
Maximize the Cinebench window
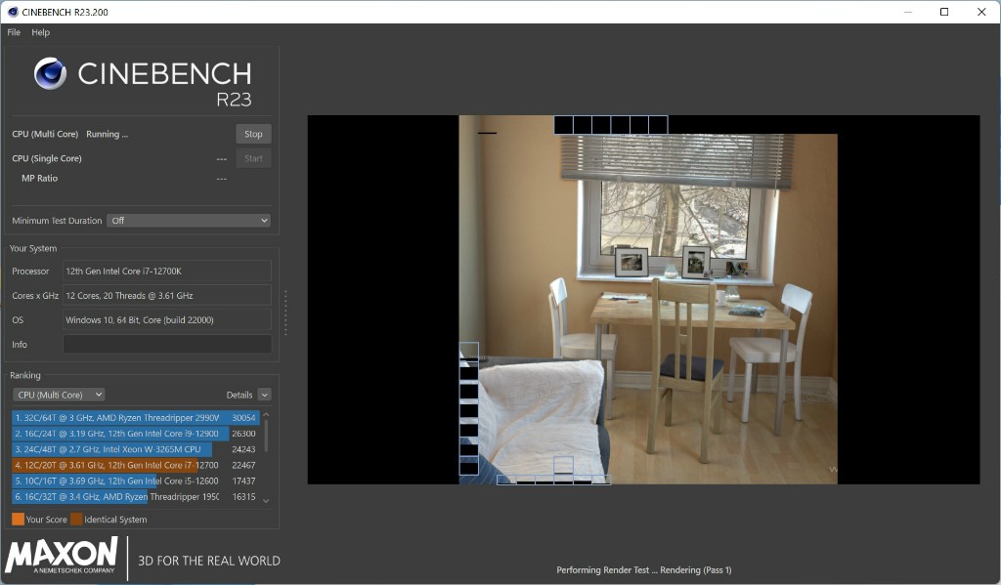tap(944, 12)
